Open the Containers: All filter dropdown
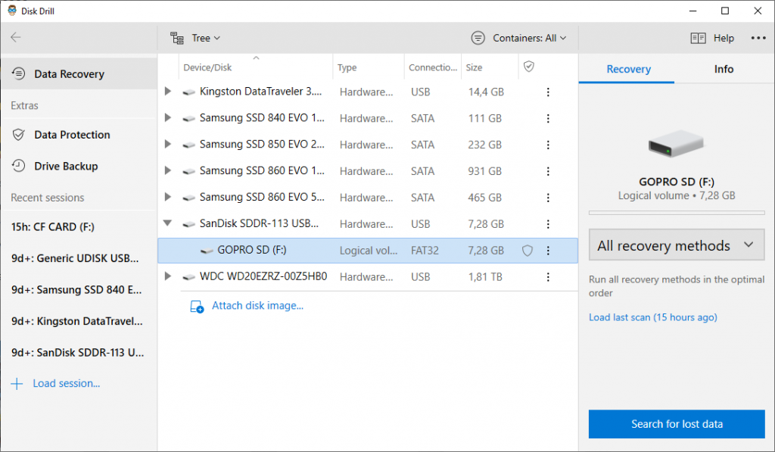Screen dimensions: 775x452 (518, 38)
